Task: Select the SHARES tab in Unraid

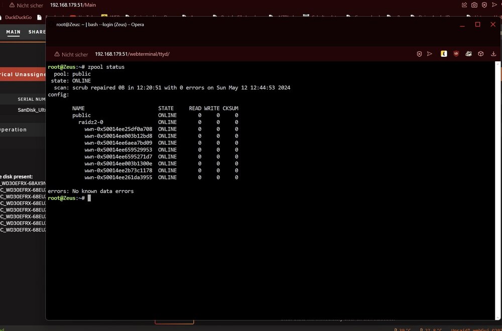Action: 37,32
